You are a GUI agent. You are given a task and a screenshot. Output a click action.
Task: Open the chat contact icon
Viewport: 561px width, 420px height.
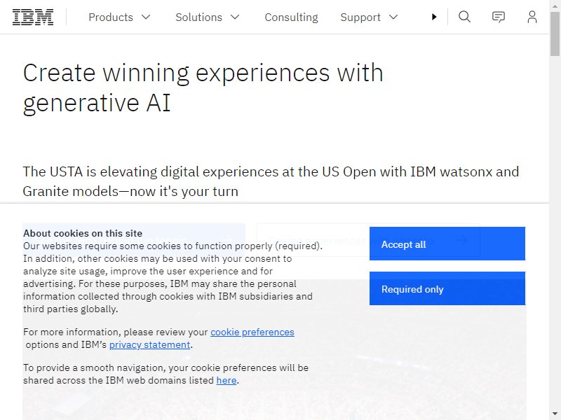coord(498,17)
